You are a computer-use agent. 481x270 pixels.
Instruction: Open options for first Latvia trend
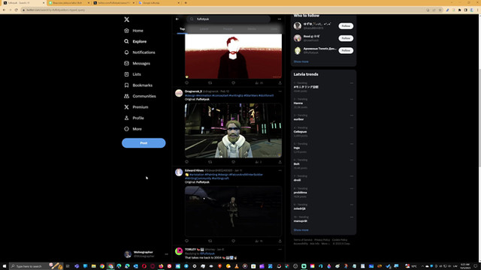point(352,83)
